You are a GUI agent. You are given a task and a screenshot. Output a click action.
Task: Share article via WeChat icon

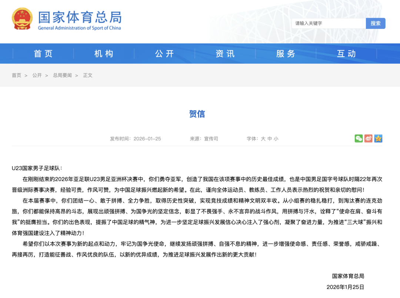pyautogui.click(x=359, y=139)
